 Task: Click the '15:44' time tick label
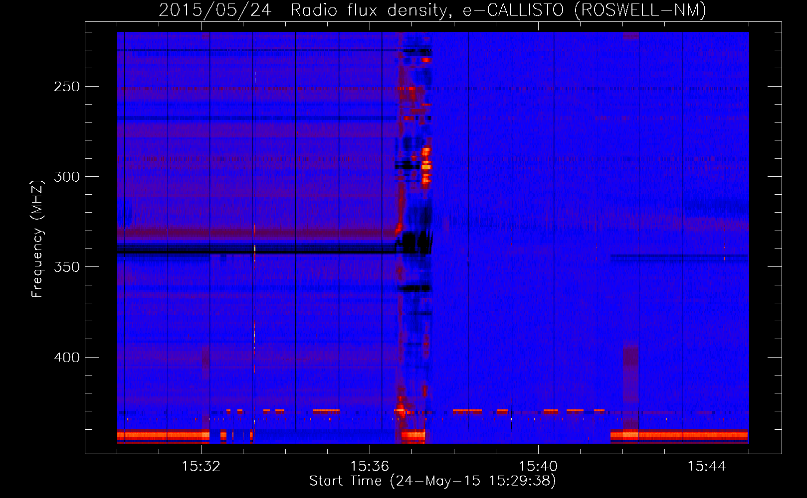pyautogui.click(x=707, y=466)
